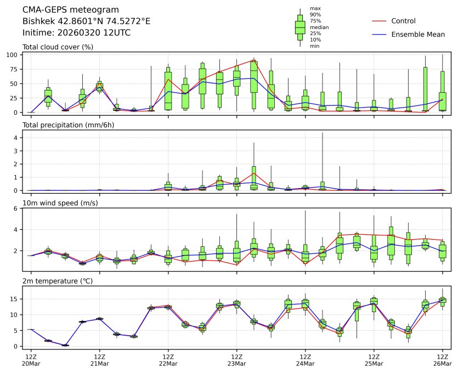Click the red Control legend line
Screen dimensions: 458x373
coord(379,21)
